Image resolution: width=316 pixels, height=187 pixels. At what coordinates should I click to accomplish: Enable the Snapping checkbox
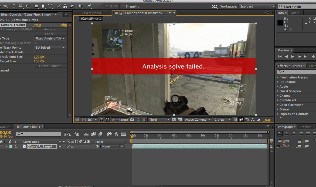123,6
